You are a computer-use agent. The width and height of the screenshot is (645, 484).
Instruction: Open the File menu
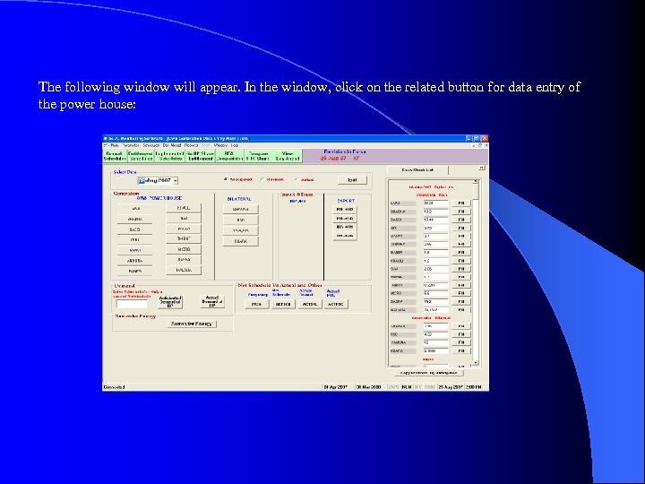tap(114, 145)
